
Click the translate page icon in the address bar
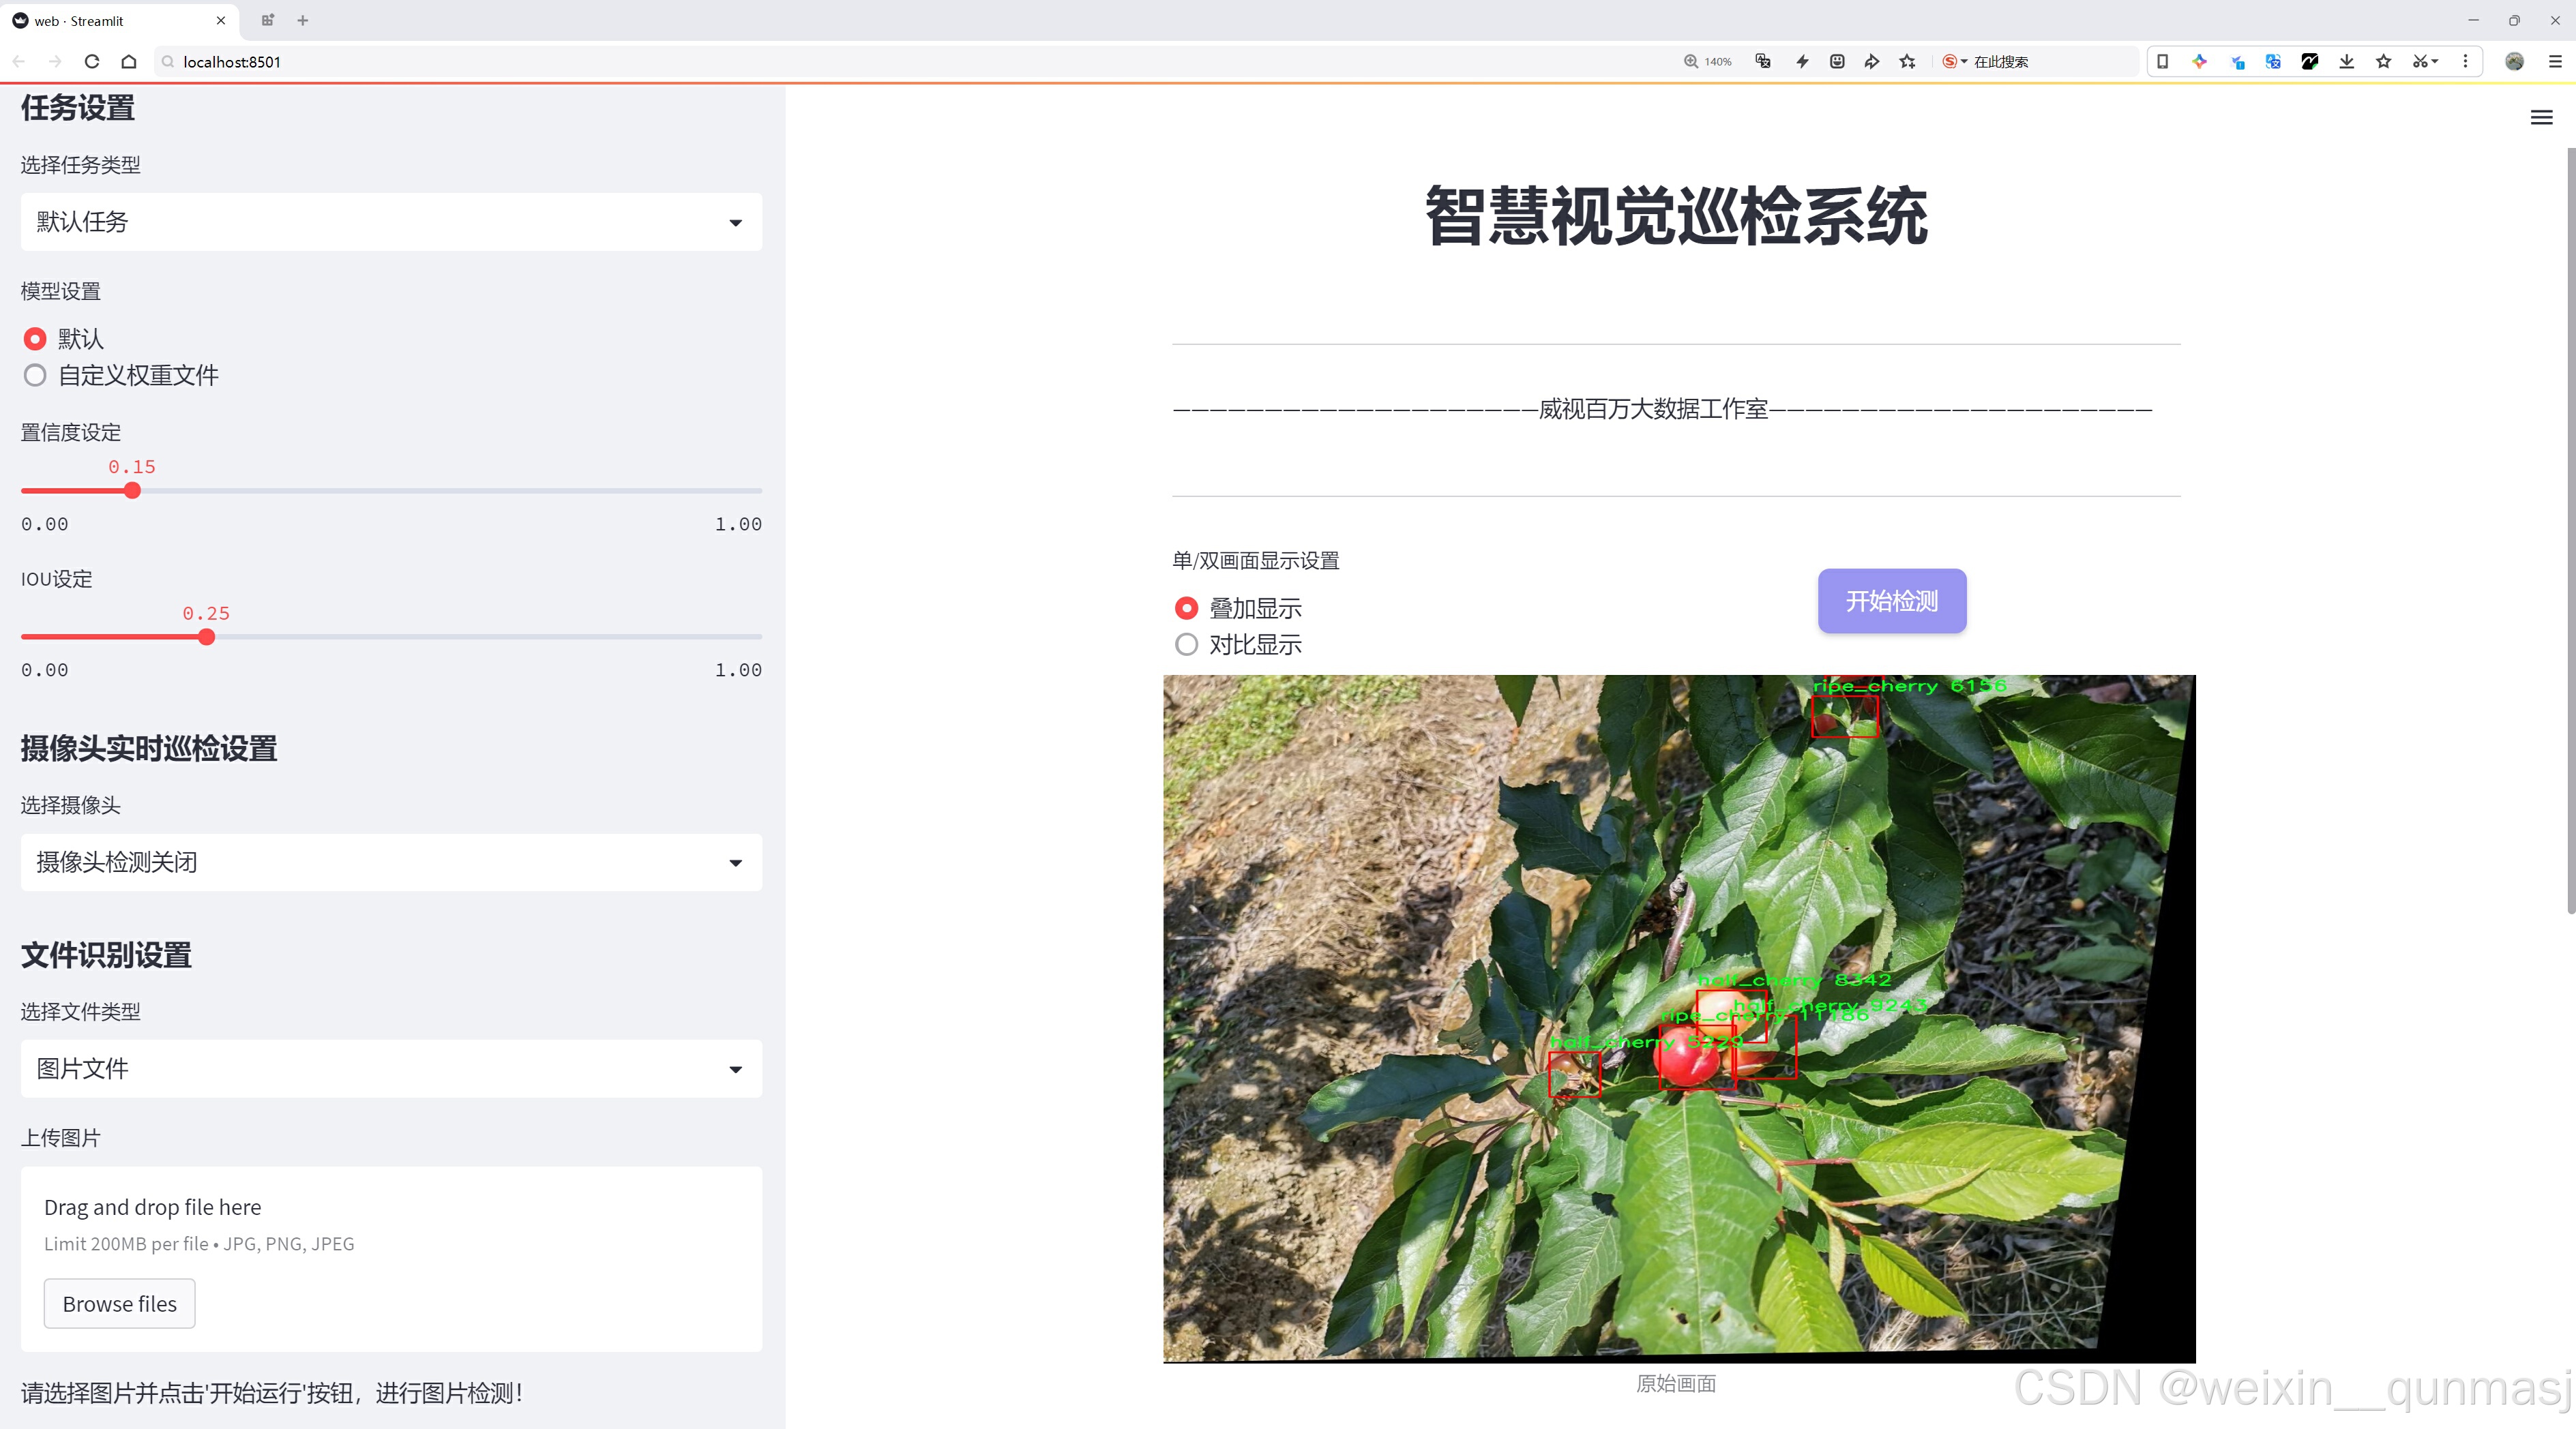(x=1763, y=61)
